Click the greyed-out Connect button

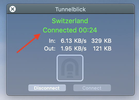pyautogui.click(x=92, y=88)
